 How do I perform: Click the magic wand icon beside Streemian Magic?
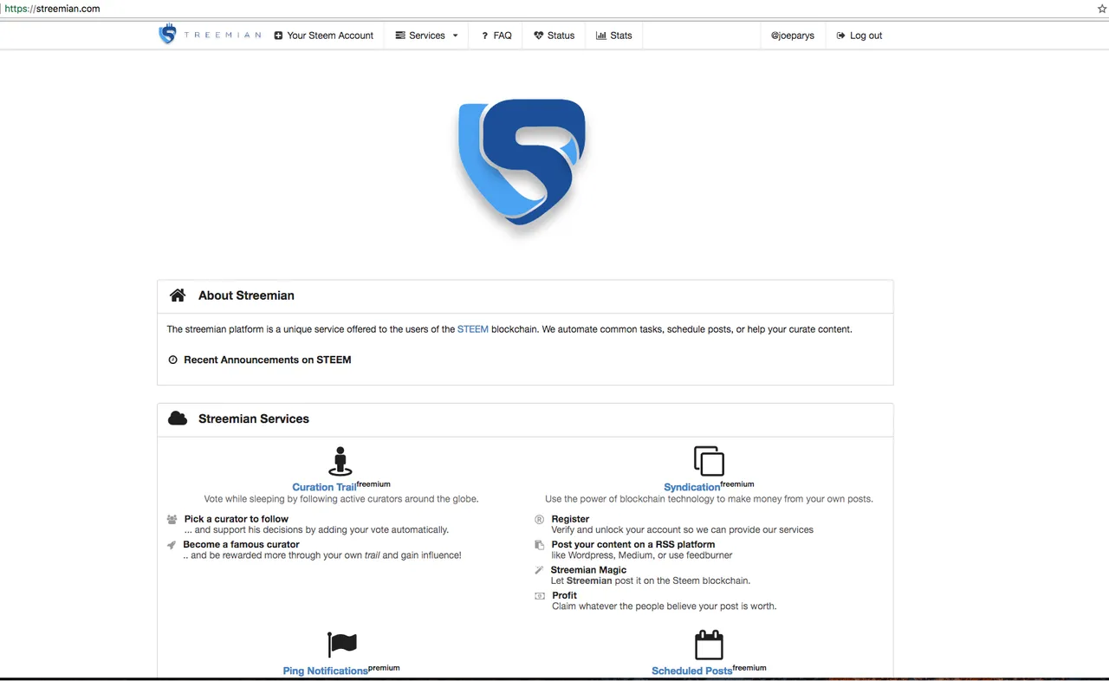click(539, 570)
